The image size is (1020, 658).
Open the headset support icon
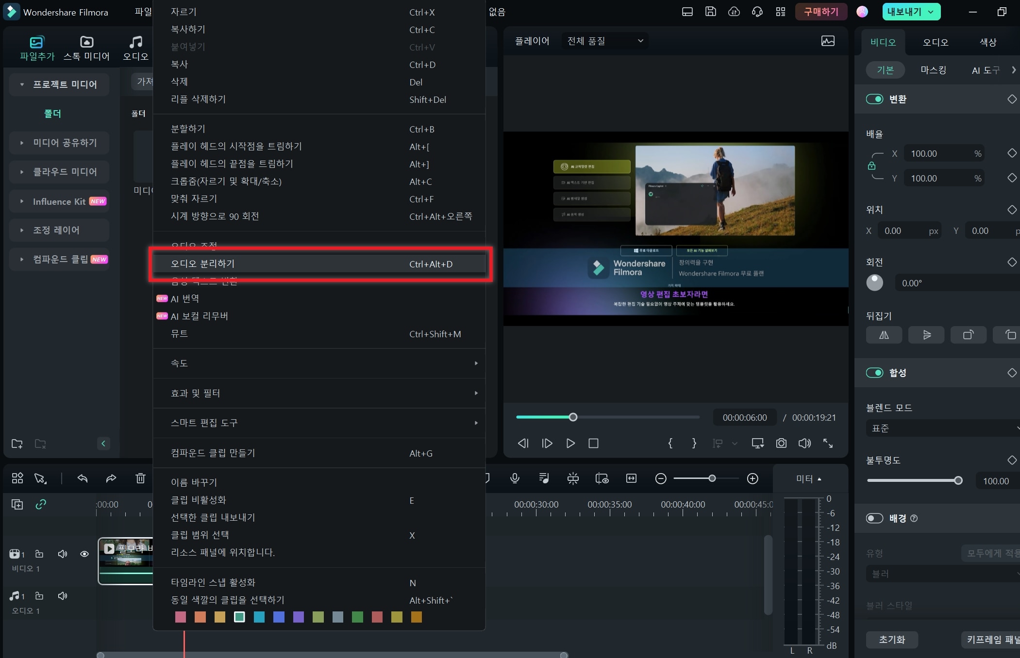757,12
